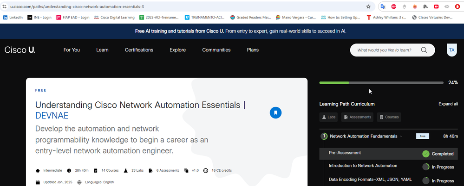
Task: Click the 8h 40m section duration
Action: 451,136
